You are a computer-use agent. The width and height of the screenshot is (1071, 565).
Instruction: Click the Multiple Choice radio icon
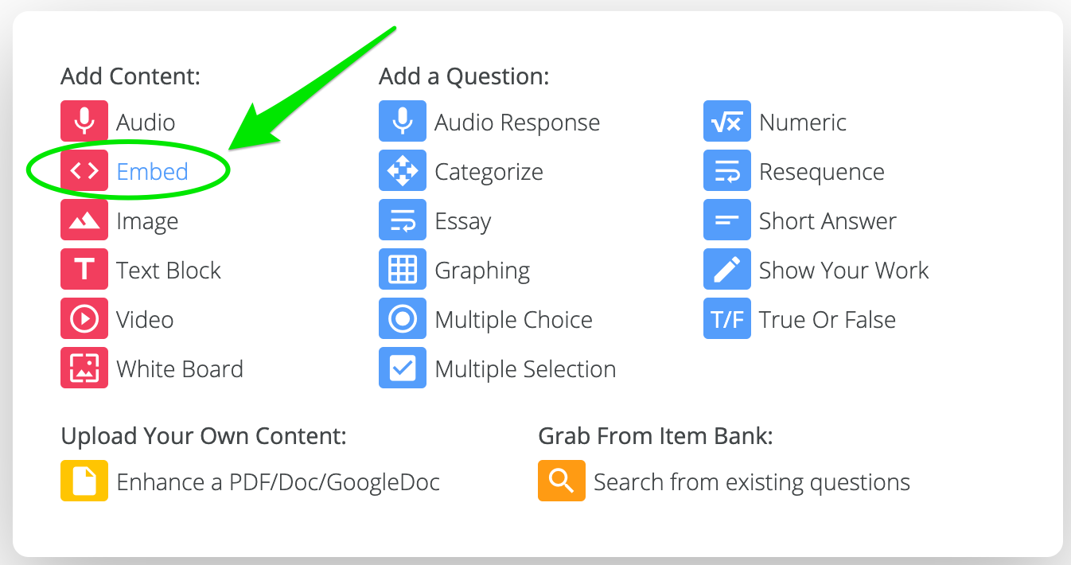point(403,319)
